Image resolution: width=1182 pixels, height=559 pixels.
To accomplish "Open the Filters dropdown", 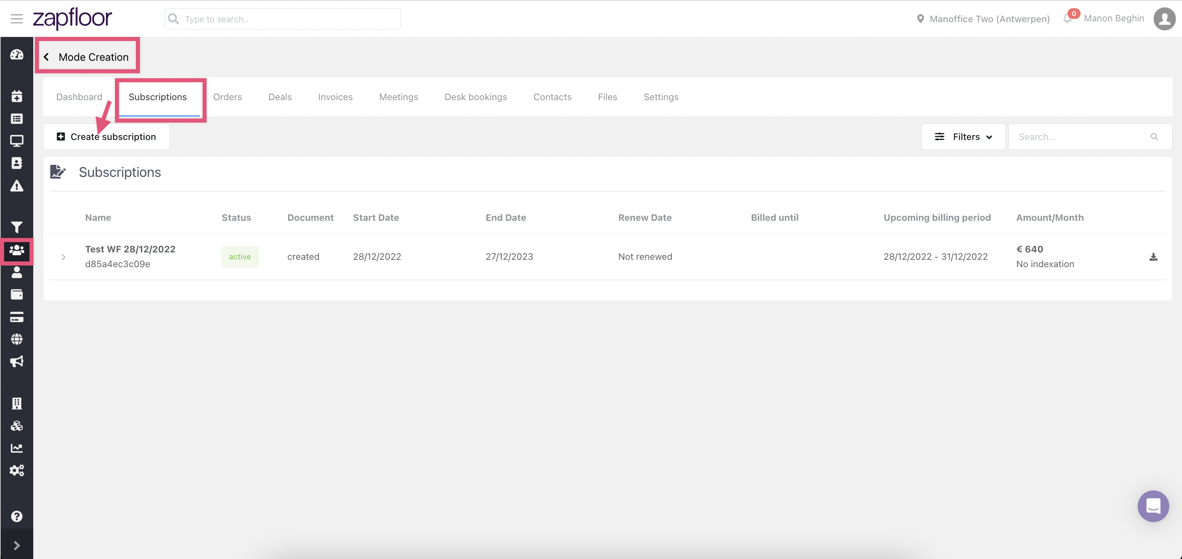I will 963,137.
